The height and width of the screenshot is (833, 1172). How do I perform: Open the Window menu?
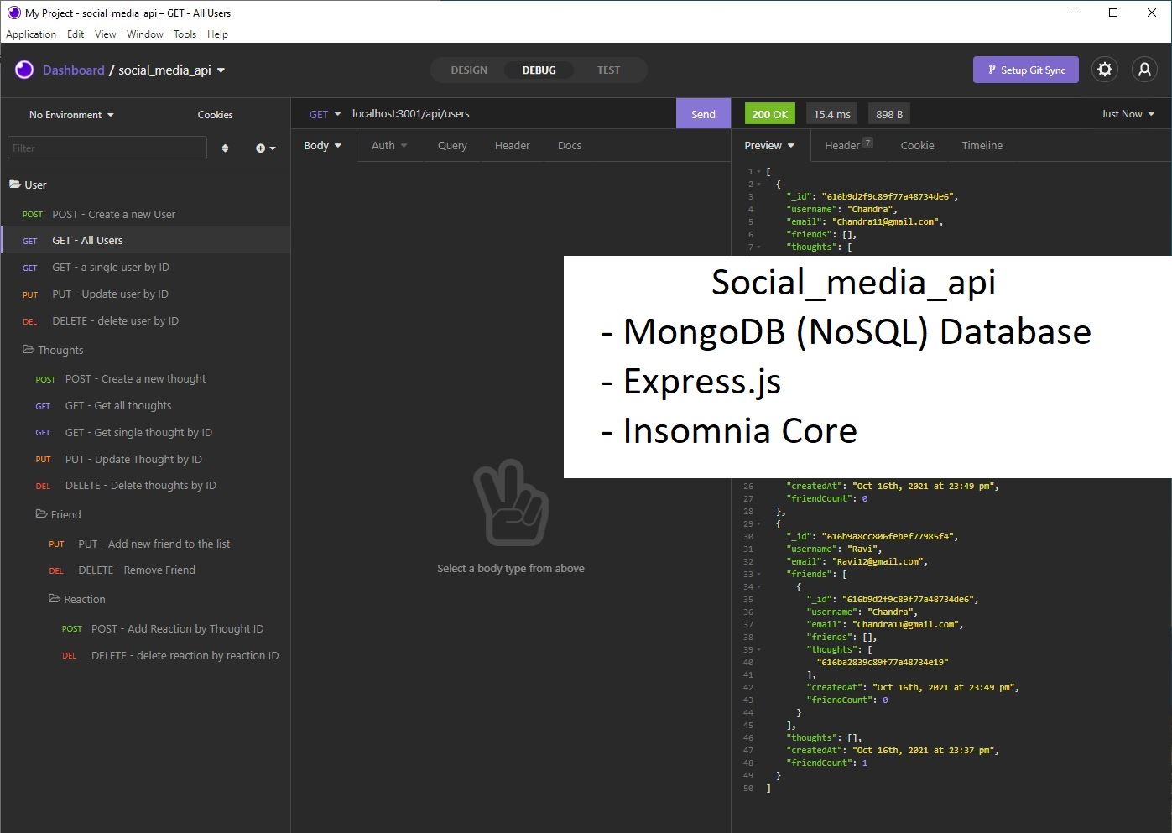(x=145, y=34)
